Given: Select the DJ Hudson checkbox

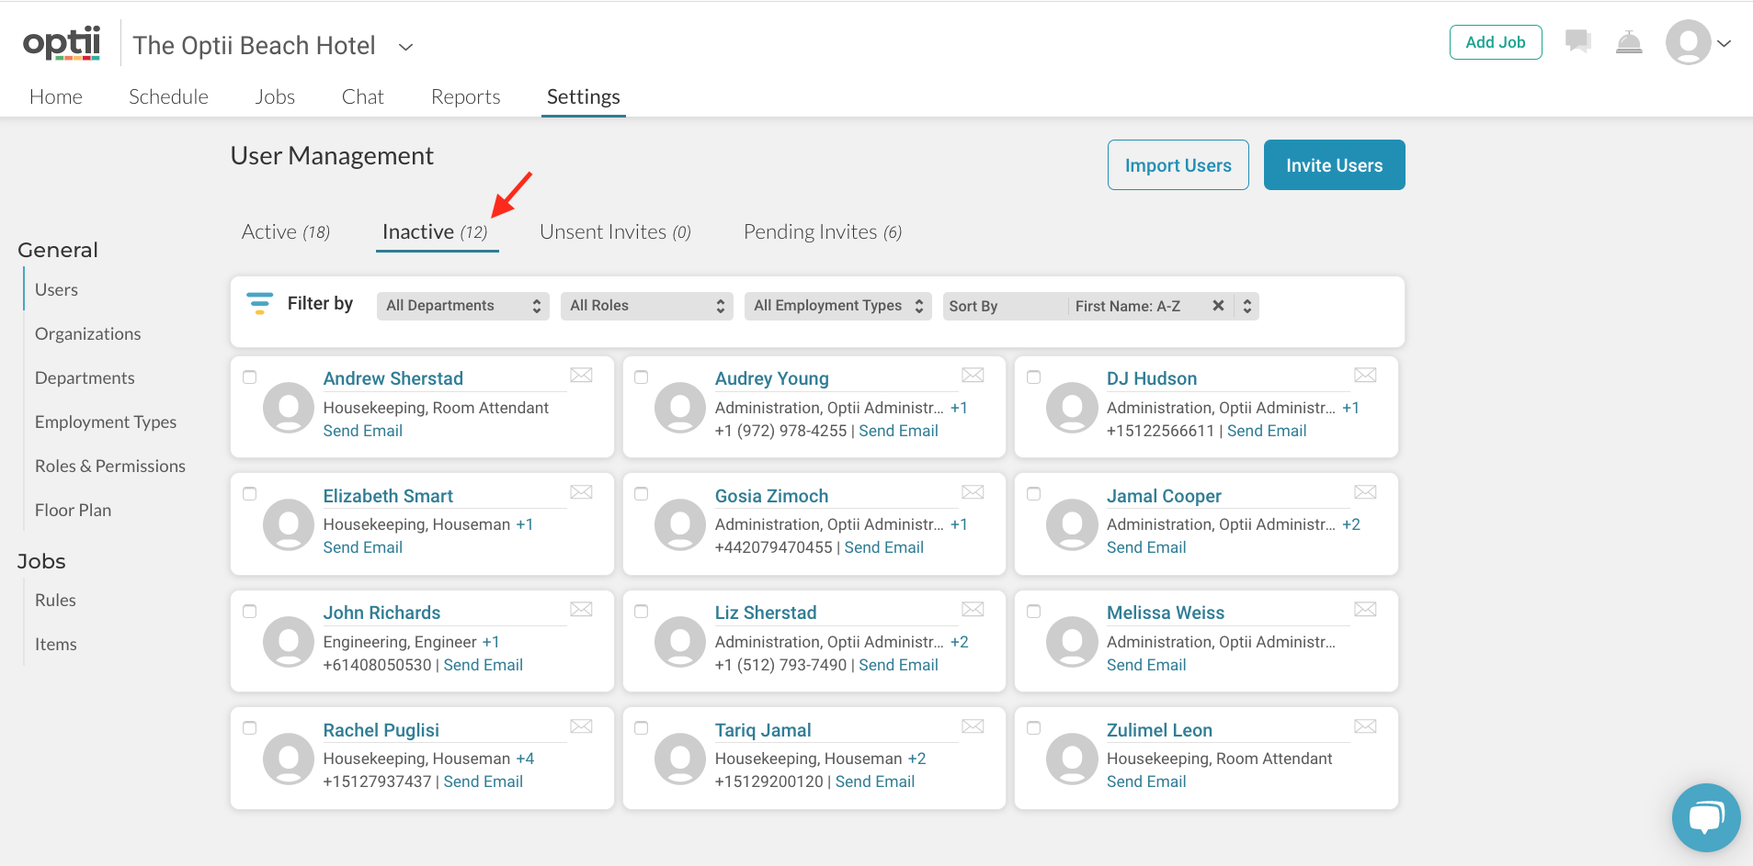Looking at the screenshot, I should point(1033,377).
